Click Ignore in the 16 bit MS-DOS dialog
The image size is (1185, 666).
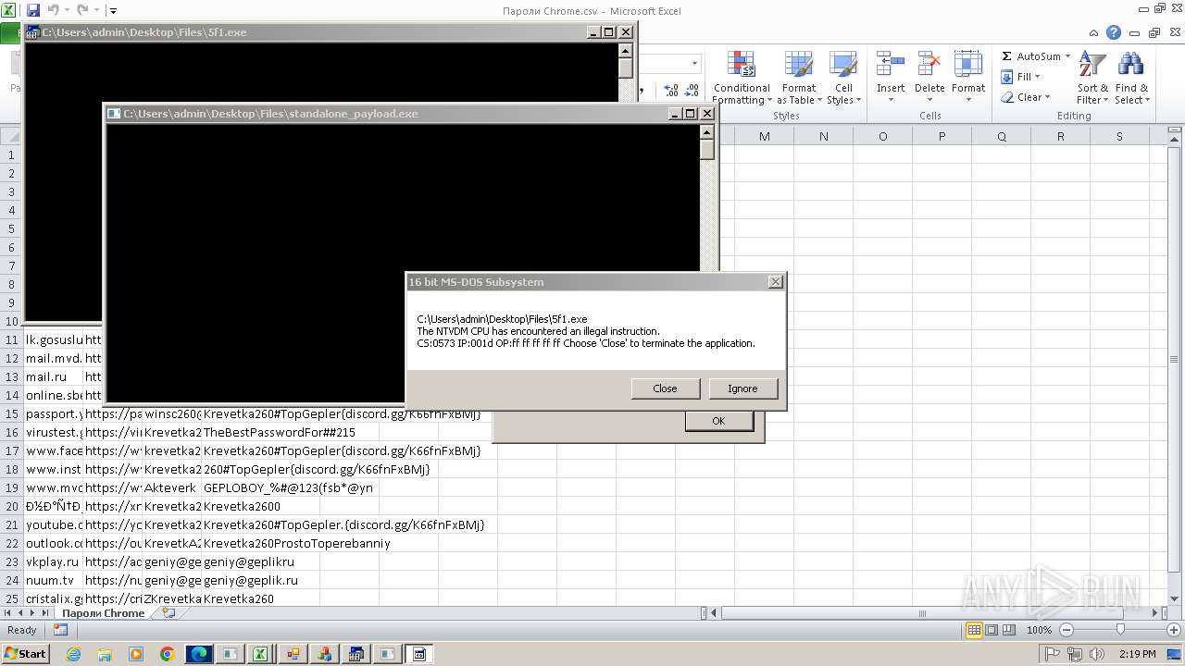742,388
